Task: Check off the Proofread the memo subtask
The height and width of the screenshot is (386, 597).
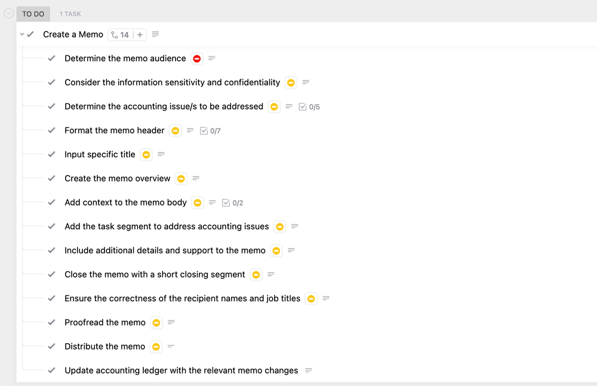Action: (x=52, y=322)
